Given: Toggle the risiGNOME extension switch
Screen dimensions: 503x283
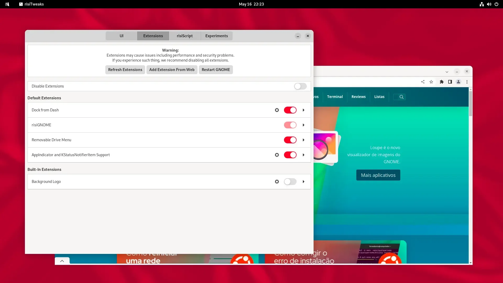Looking at the screenshot, I should [290, 125].
